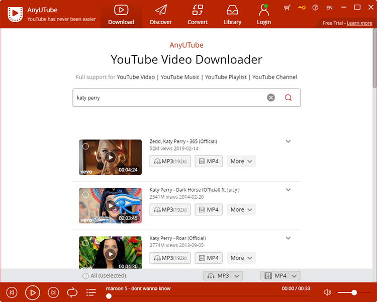Play the Roar video thumbnail
This screenshot has height=302, width=377.
point(111,253)
